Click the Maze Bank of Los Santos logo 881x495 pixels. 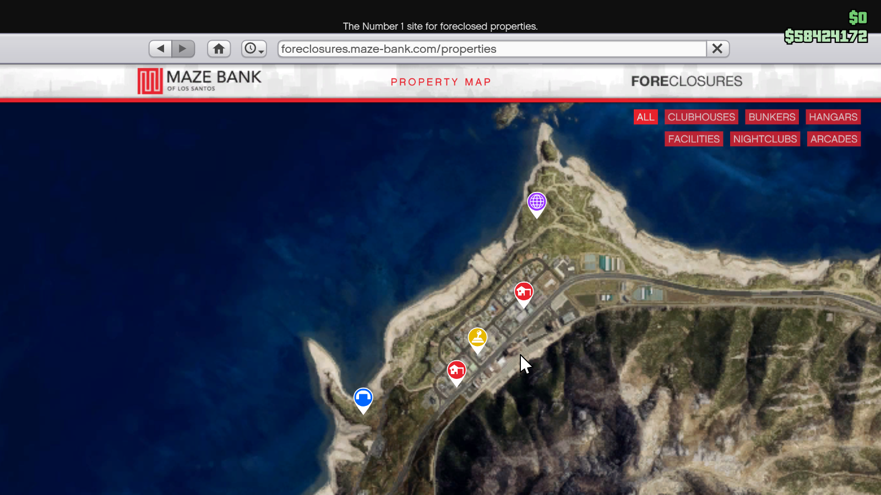pyautogui.click(x=199, y=81)
